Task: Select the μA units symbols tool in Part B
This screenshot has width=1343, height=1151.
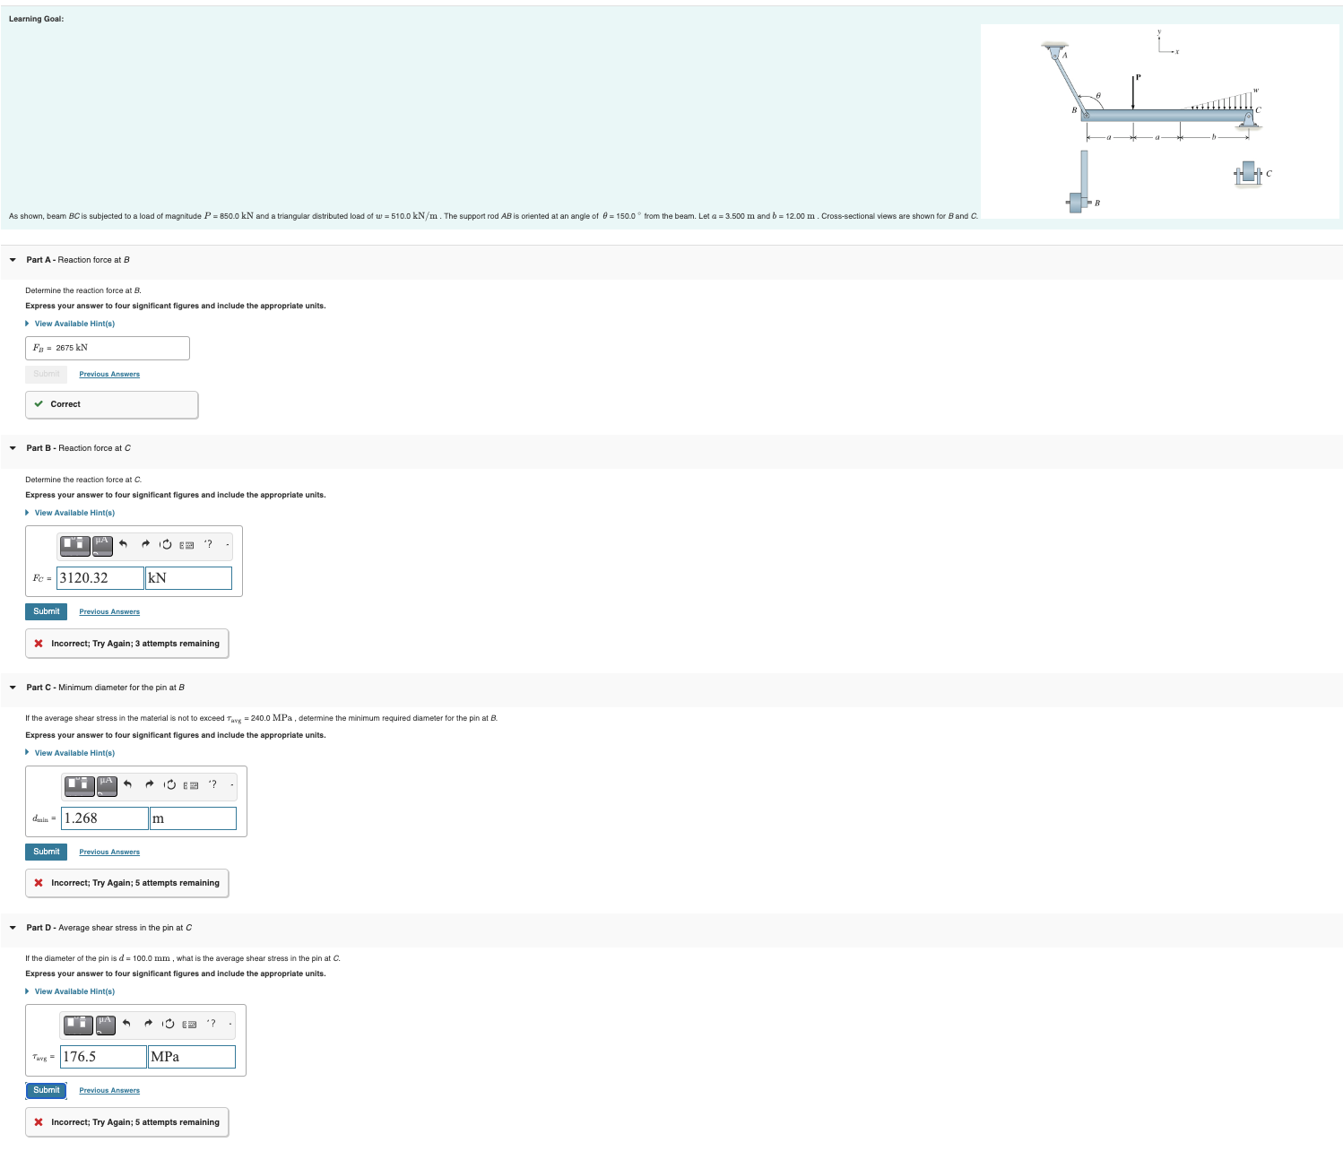Action: click(x=102, y=545)
